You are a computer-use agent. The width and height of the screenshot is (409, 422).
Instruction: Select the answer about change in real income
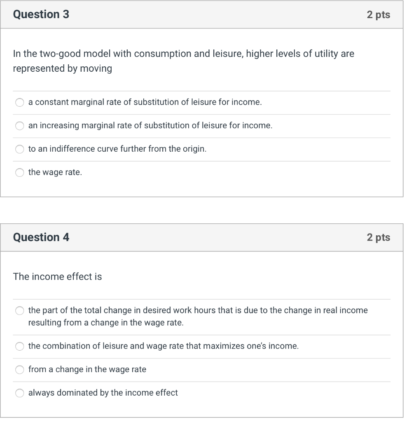point(19,311)
